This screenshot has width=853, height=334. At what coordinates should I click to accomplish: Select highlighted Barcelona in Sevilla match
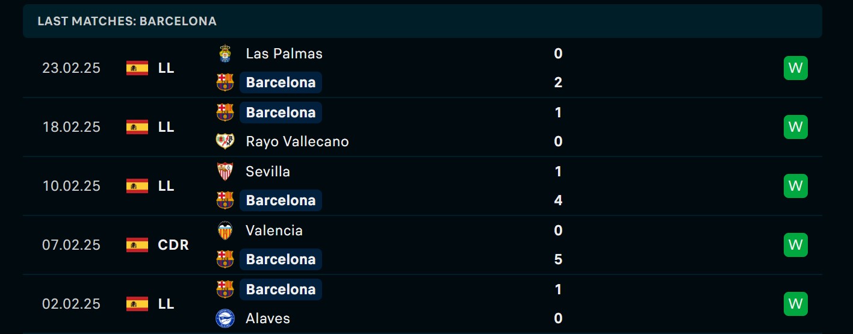pyautogui.click(x=281, y=200)
